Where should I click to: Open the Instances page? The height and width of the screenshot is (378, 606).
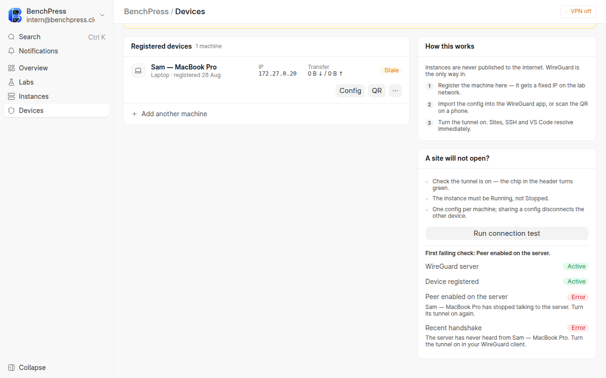click(x=56, y=96)
